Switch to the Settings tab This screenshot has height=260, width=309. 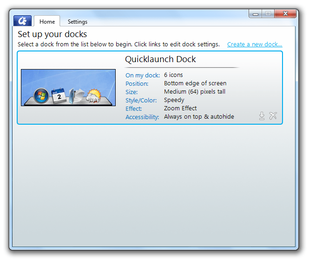click(x=78, y=22)
